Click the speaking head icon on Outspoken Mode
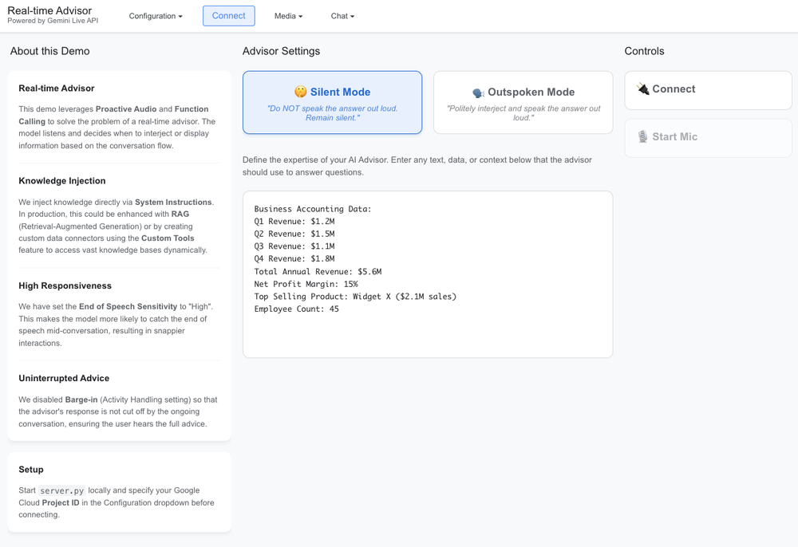 [x=478, y=92]
